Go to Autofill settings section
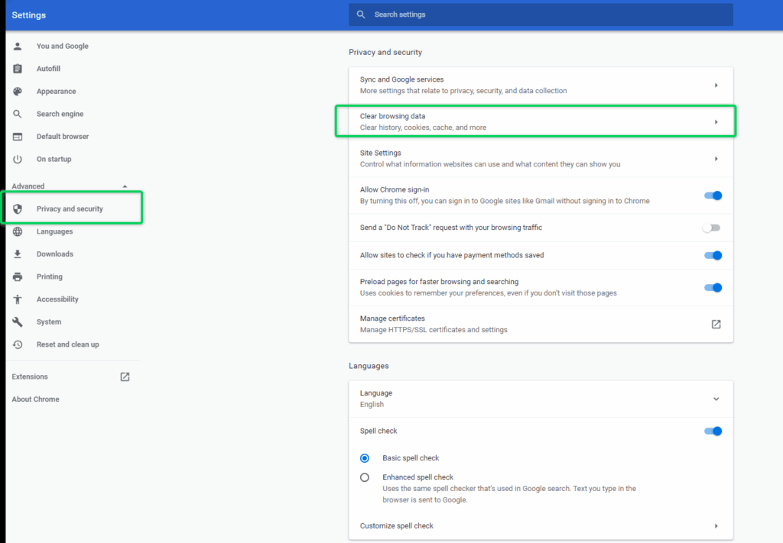The width and height of the screenshot is (783, 543). click(48, 69)
